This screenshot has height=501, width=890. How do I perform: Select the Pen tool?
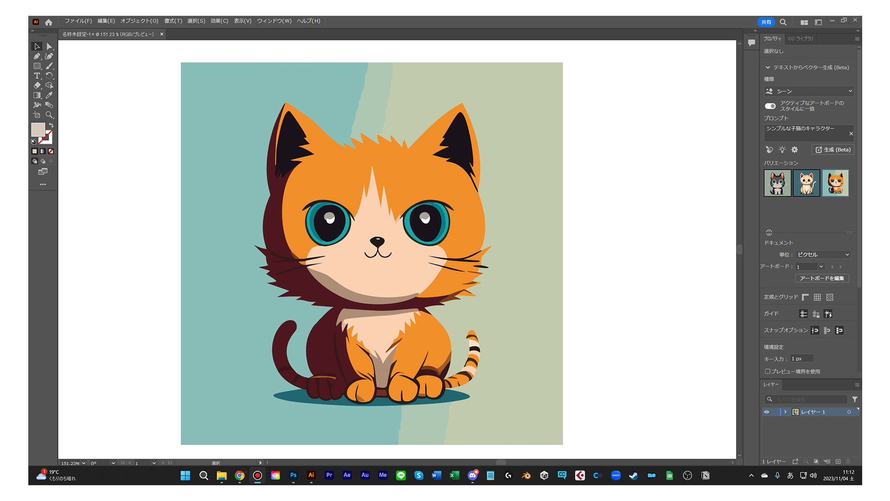point(37,56)
